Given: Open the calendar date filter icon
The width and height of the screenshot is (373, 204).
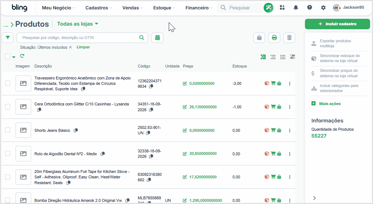Looking at the screenshot, I should [x=157, y=38].
